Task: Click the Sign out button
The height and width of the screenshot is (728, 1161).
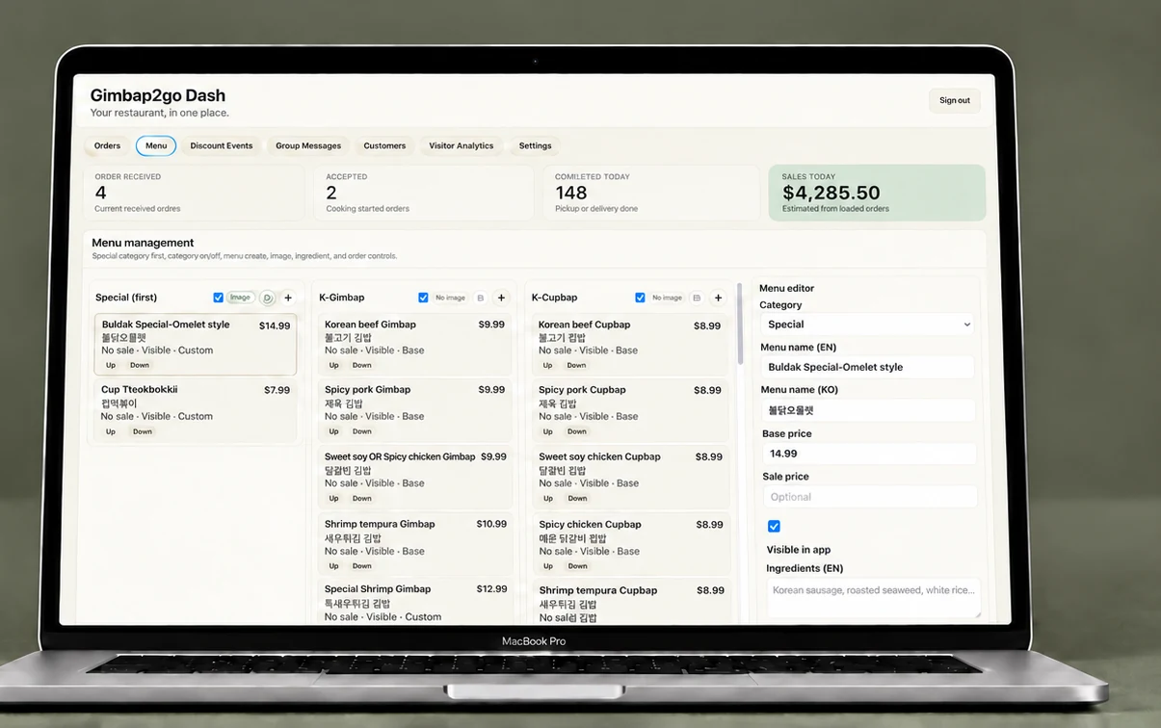Action: tap(955, 100)
